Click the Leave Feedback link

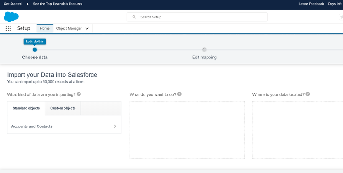click(311, 4)
